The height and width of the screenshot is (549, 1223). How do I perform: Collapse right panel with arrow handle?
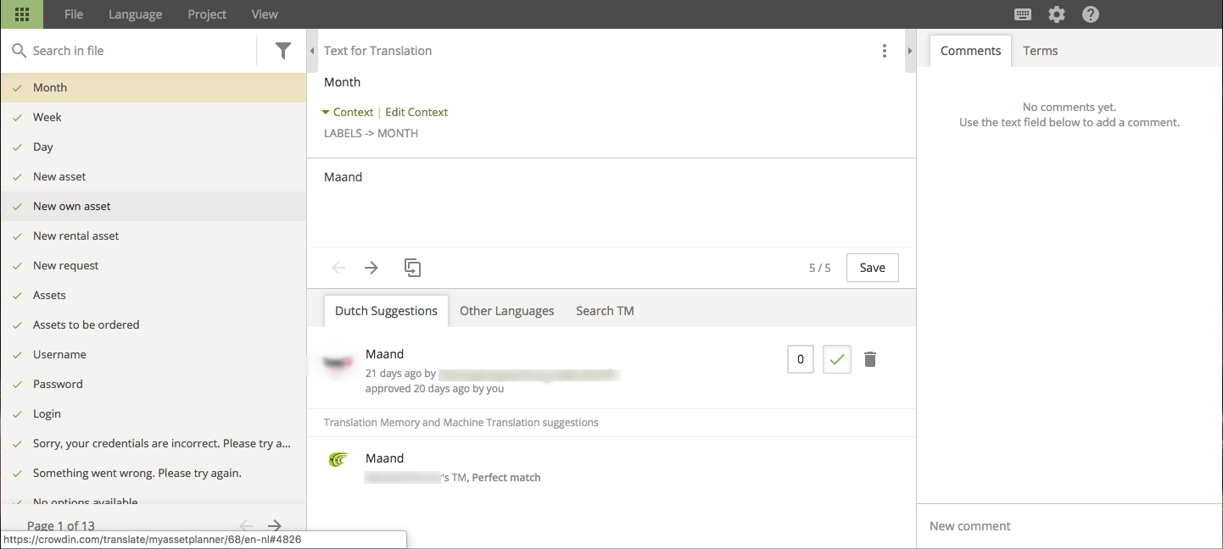pyautogui.click(x=910, y=52)
